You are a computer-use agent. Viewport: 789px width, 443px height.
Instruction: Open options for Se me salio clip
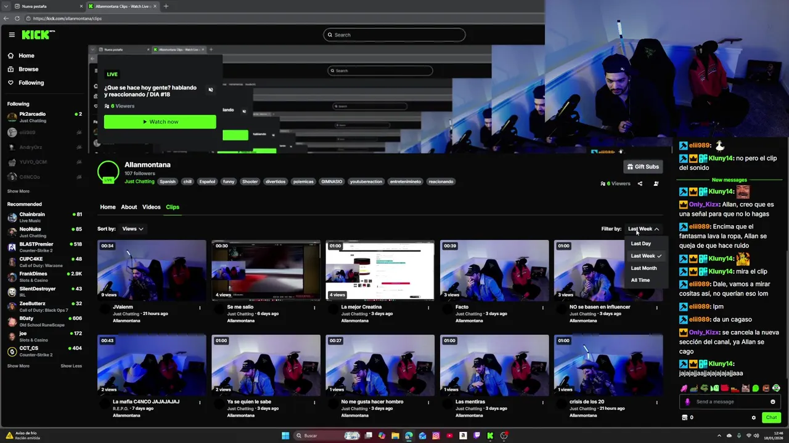click(314, 308)
